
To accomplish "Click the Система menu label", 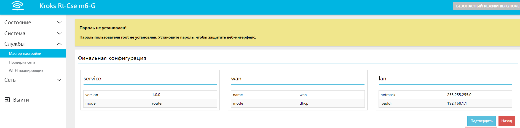I will 15,33.
